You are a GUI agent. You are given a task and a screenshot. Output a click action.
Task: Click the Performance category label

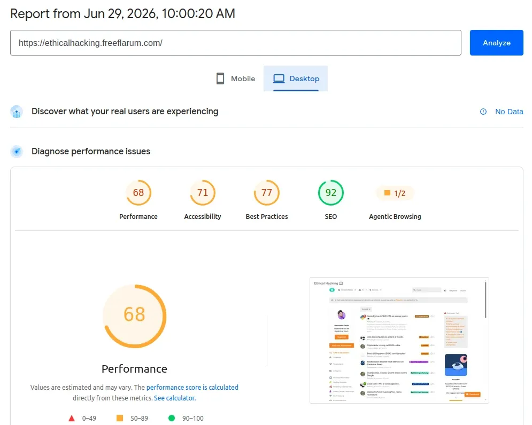pyautogui.click(x=138, y=217)
